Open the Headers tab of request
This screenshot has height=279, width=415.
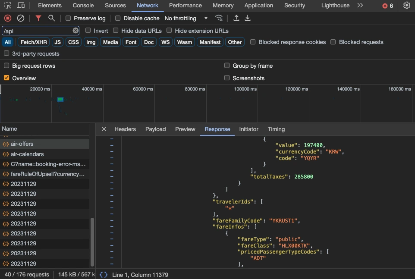click(125, 129)
